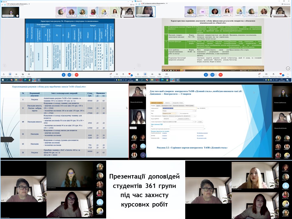The height and width of the screenshot is (219, 292).
Task: Click Створити link for Договір
Action: tap(165, 136)
